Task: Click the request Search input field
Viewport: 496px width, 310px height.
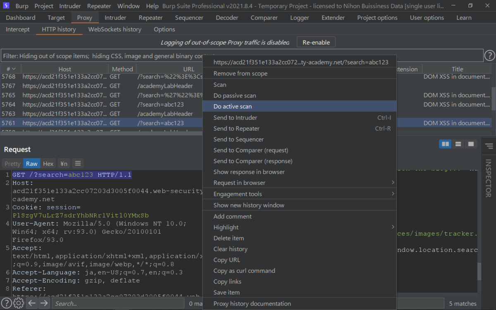Action: click(118, 303)
